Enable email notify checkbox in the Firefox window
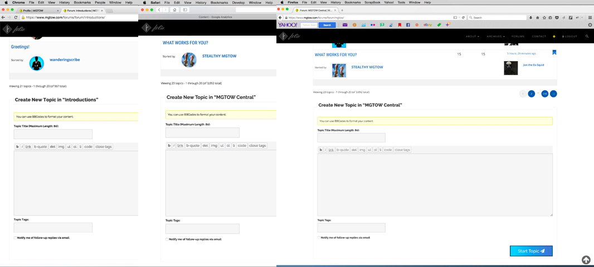 coord(319,238)
